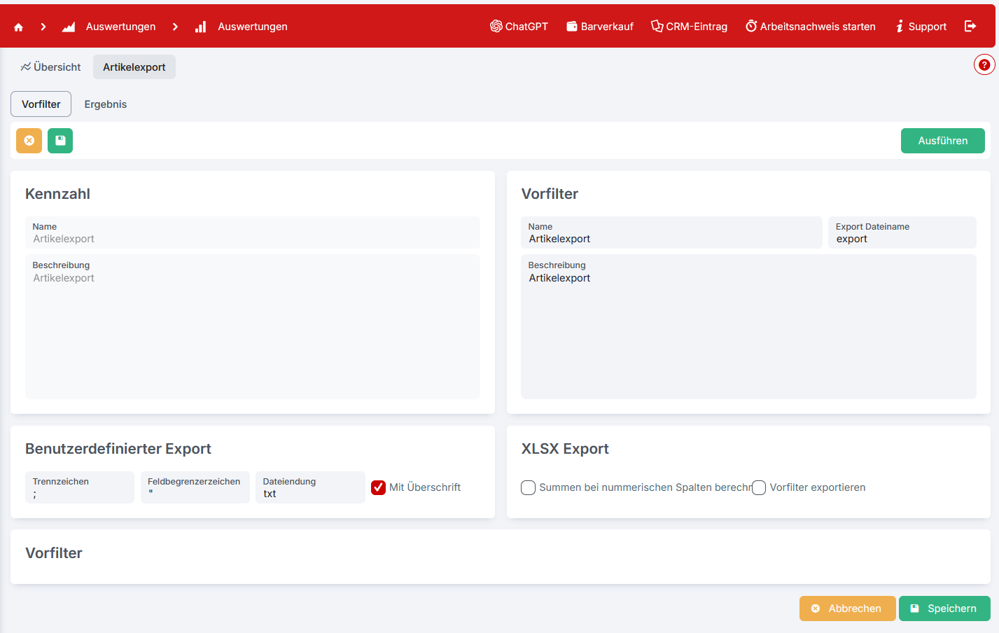Click the green save disk icon
This screenshot has height=633, width=999.
pos(60,141)
